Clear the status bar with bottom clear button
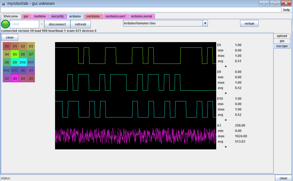Screen dimensions: 293x181 tap(283, 178)
